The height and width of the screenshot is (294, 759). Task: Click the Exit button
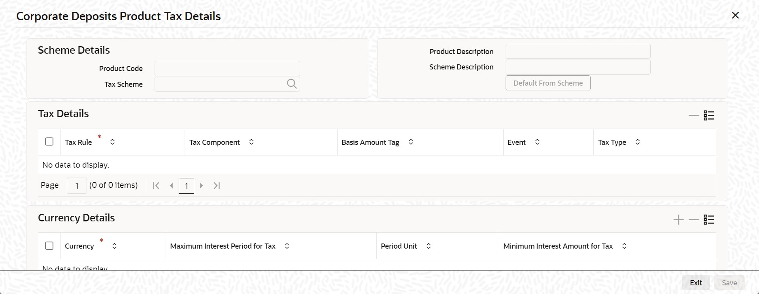(x=696, y=283)
